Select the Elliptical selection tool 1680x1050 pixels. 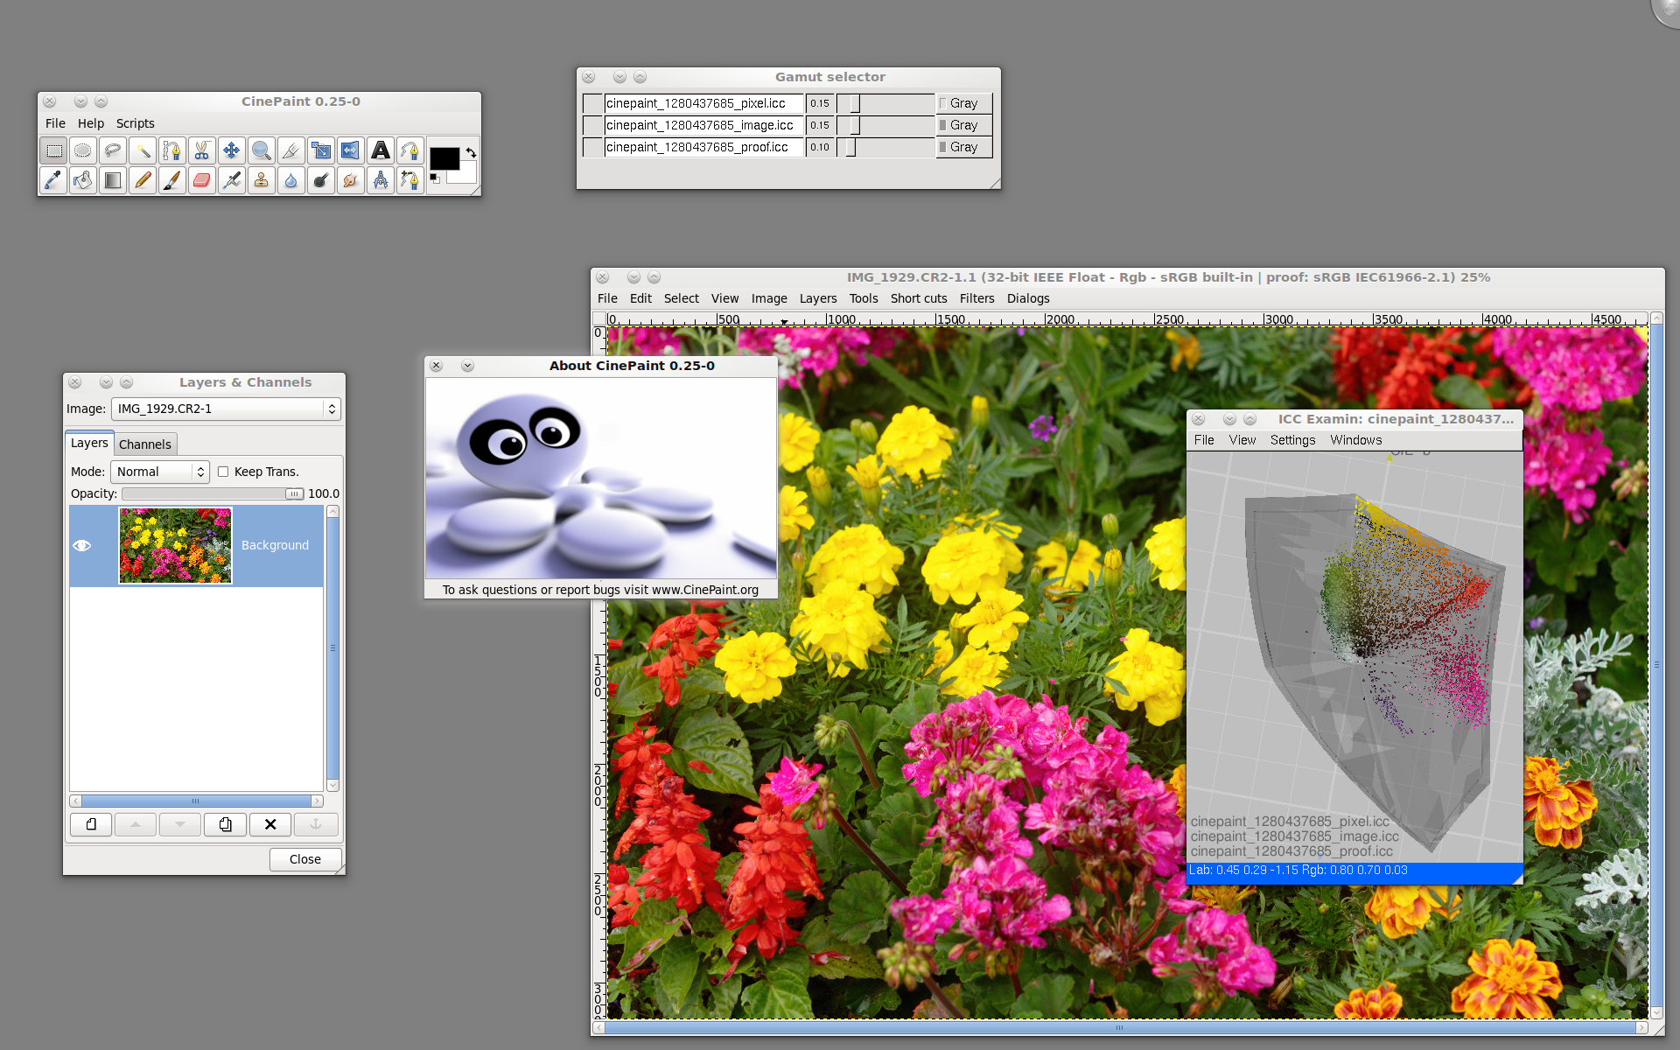coord(83,150)
